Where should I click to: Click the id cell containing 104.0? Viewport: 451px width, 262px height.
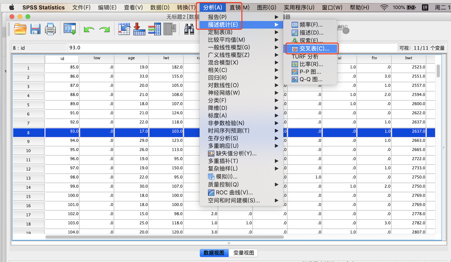pos(62,231)
